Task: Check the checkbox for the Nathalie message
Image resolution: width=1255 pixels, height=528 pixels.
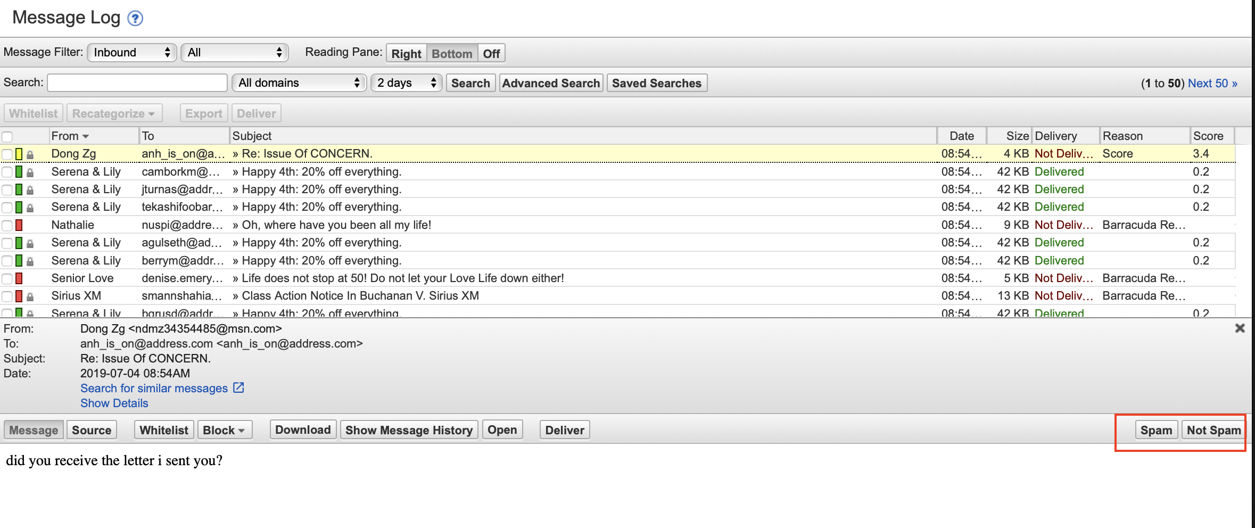Action: [x=7, y=225]
